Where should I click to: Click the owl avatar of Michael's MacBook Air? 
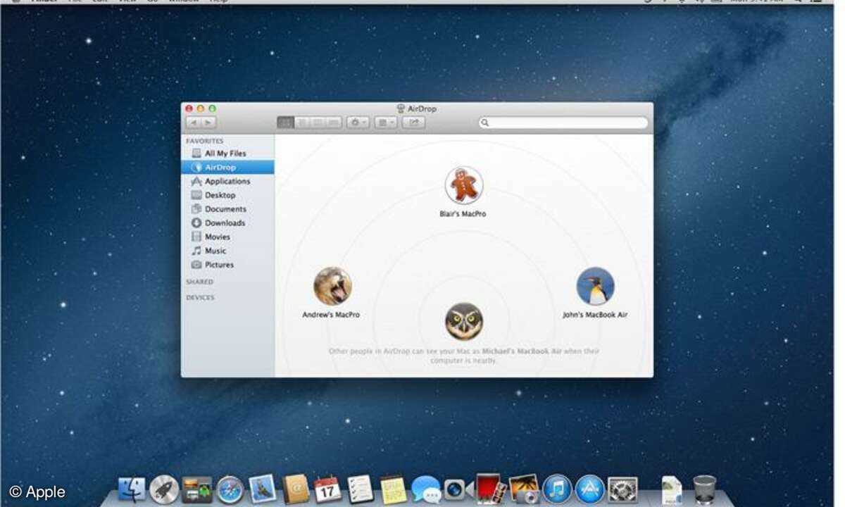pyautogui.click(x=464, y=321)
